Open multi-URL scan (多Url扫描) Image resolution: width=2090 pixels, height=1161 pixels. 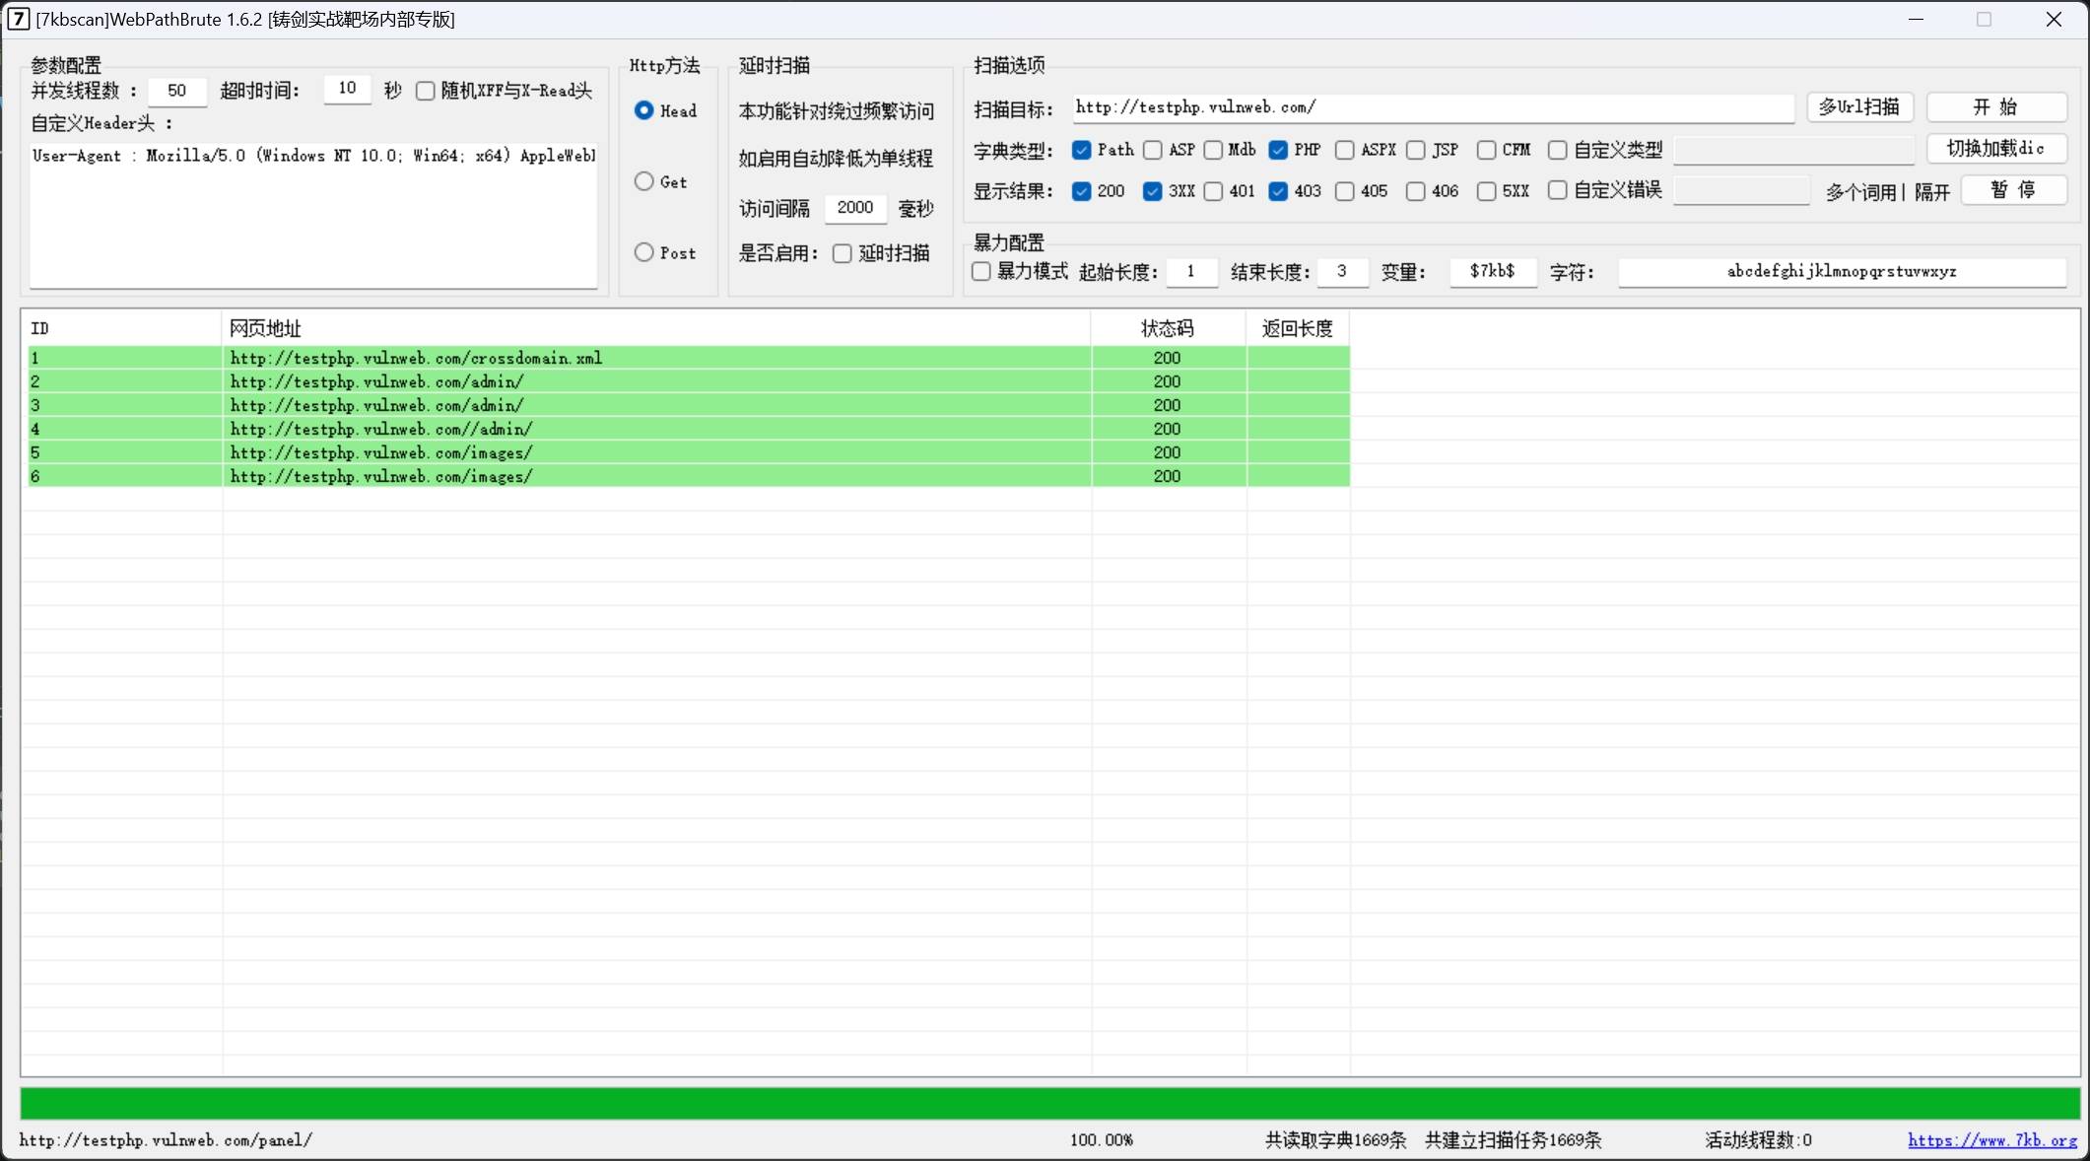(1858, 106)
